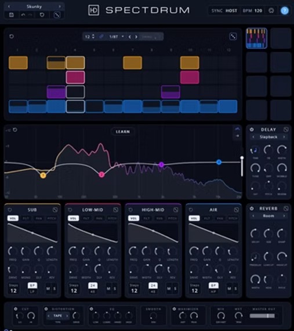Screen dimensions: 294x331
Task: Randomize the SUB band
Action: click(x=55, y=210)
